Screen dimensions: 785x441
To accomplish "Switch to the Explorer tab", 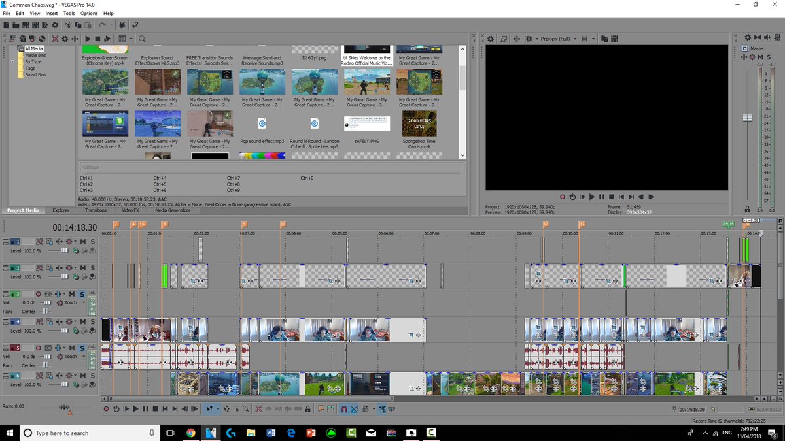I will (x=61, y=210).
